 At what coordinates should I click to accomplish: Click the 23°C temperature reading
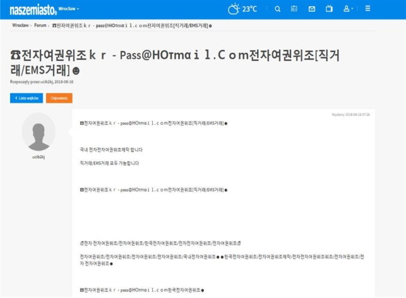(250, 9)
